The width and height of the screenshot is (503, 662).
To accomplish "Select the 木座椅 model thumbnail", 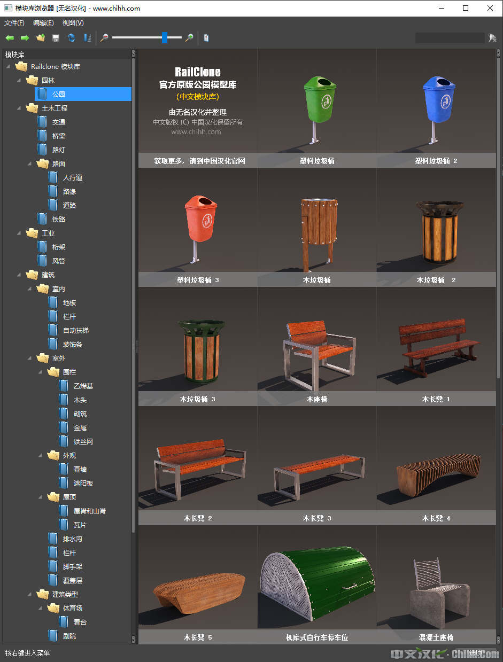I will click(x=316, y=347).
